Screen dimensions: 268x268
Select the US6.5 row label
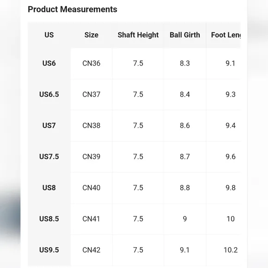(49, 94)
